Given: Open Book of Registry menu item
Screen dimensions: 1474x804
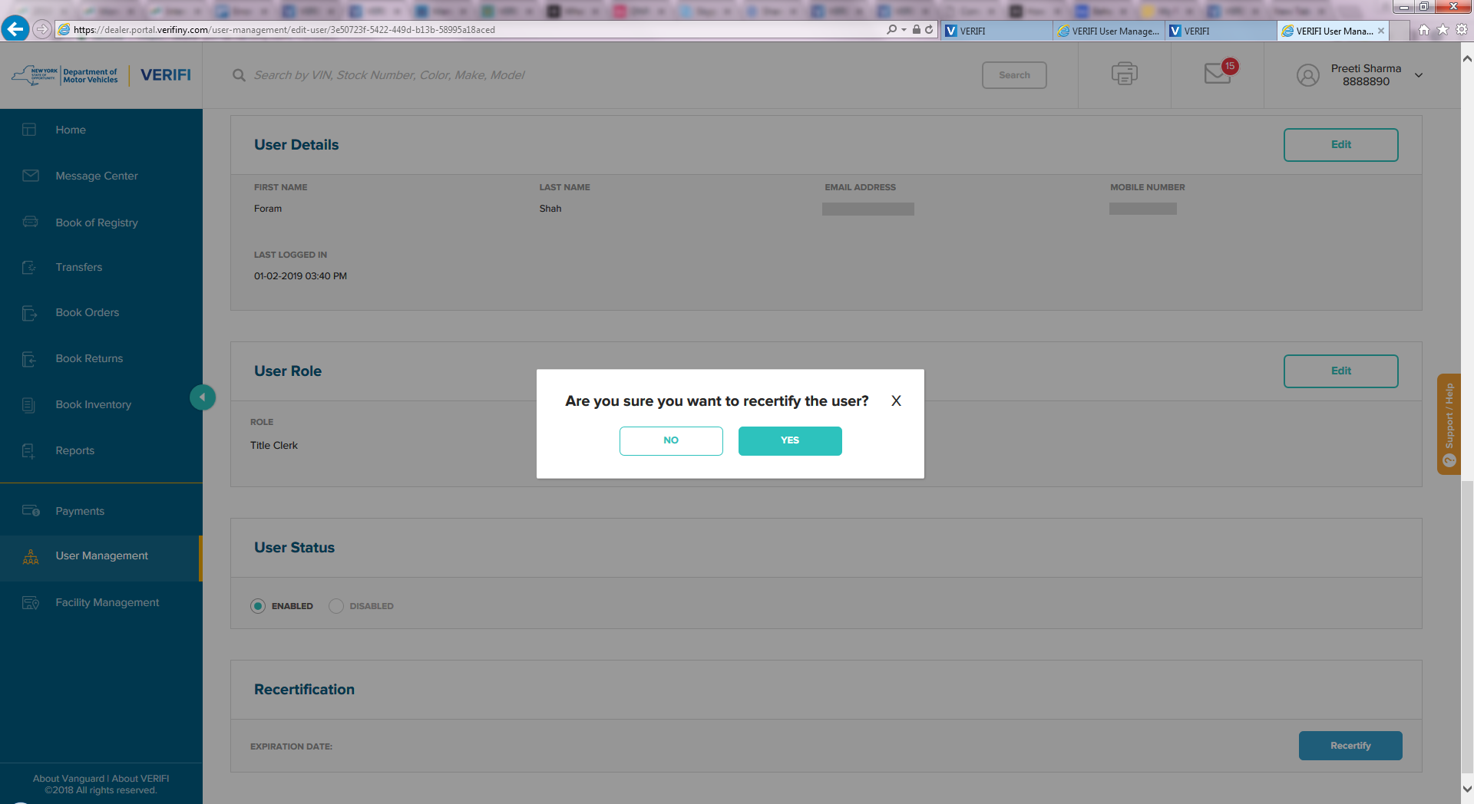Looking at the screenshot, I should pos(97,222).
